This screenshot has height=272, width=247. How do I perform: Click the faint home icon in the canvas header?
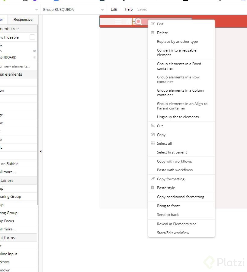click(129, 22)
